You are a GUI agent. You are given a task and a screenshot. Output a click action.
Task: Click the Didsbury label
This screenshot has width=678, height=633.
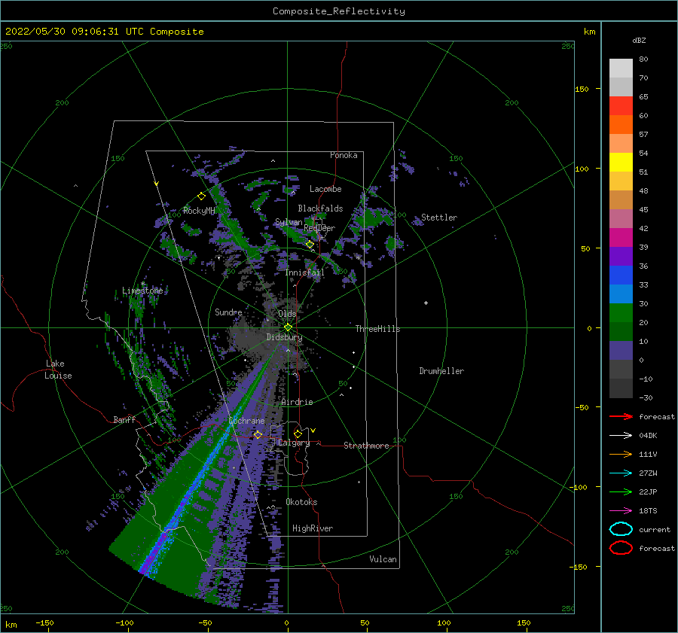pyautogui.click(x=284, y=337)
